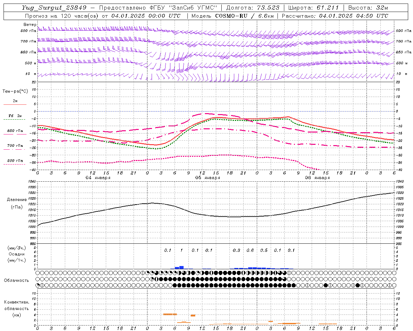
Task: Click the (гПа) unit under Давление
Action: pyautogui.click(x=17, y=207)
